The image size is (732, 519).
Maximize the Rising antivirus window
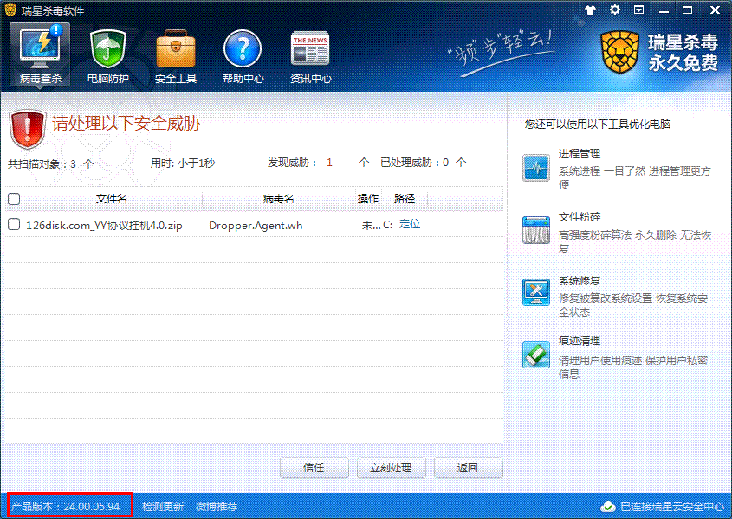click(x=687, y=10)
